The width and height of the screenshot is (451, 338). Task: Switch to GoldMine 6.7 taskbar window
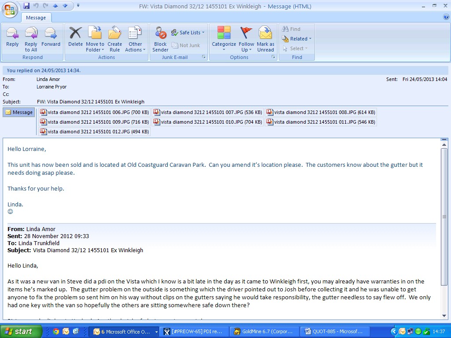pos(265,332)
